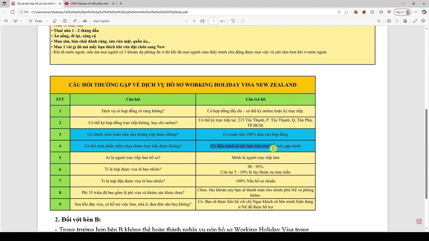This screenshot has height=241, width=429.
Task: Click 'Có hoàn tiền 100% dựa vào hợp đồng' cell
Action: 255,135
